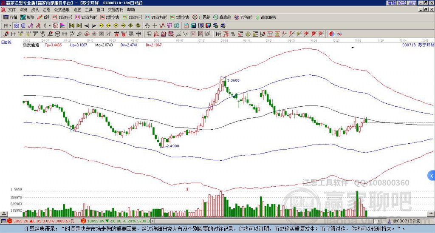Open the 赢家轮 wheel tool

[222, 17]
